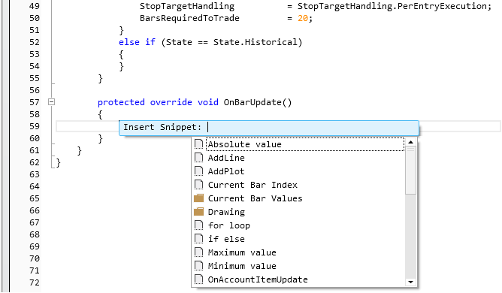Click the folder icon beside Current Bar Values
Image resolution: width=502 pixels, height=293 pixels.
tap(199, 198)
